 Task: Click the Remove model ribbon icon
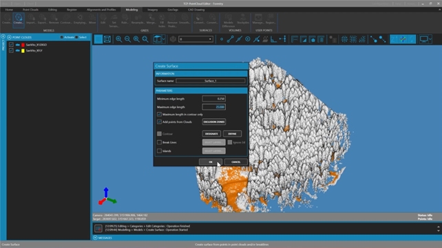click(54, 19)
